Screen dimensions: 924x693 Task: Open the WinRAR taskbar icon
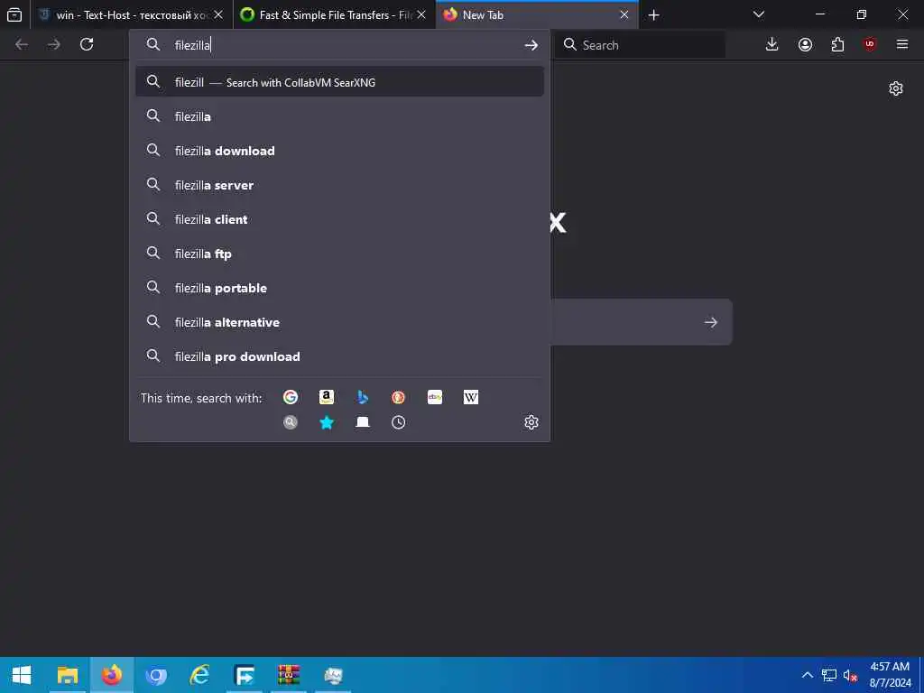tap(289, 675)
